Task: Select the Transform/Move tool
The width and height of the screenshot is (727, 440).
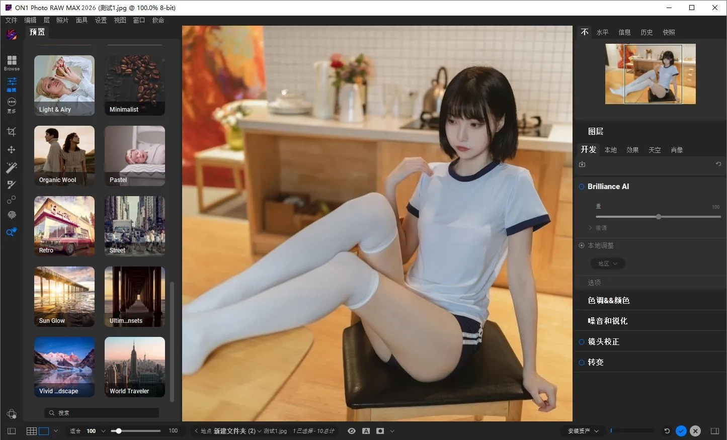Action: (x=12, y=149)
